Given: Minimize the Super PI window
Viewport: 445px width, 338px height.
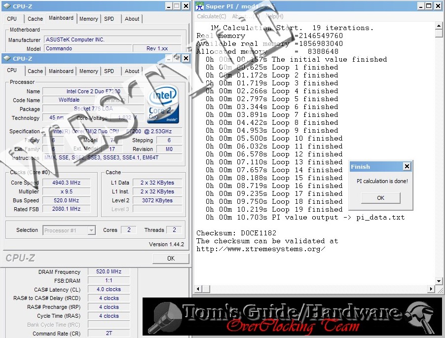Looking at the screenshot, I should coord(421,6).
